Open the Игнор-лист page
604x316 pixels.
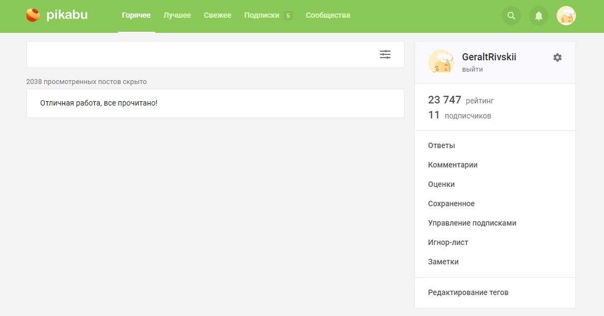point(448,243)
